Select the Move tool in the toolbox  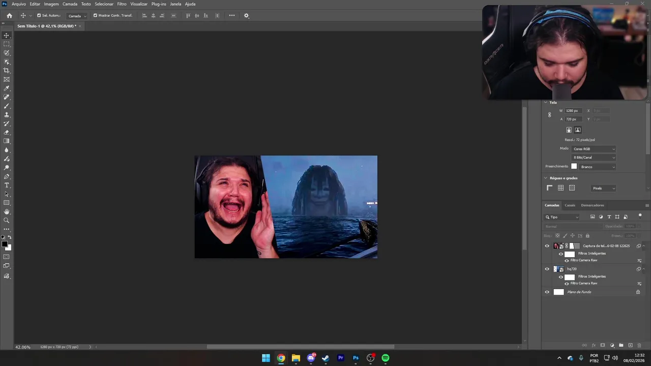[7, 36]
